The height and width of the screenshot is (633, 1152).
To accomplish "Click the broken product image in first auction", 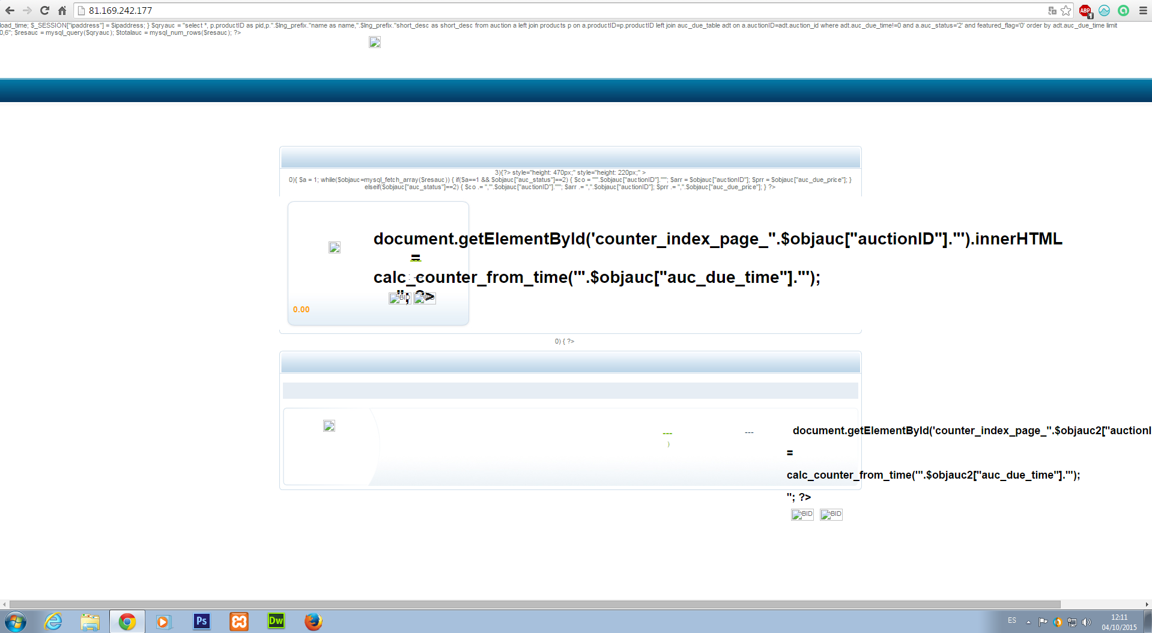I will (x=335, y=247).
